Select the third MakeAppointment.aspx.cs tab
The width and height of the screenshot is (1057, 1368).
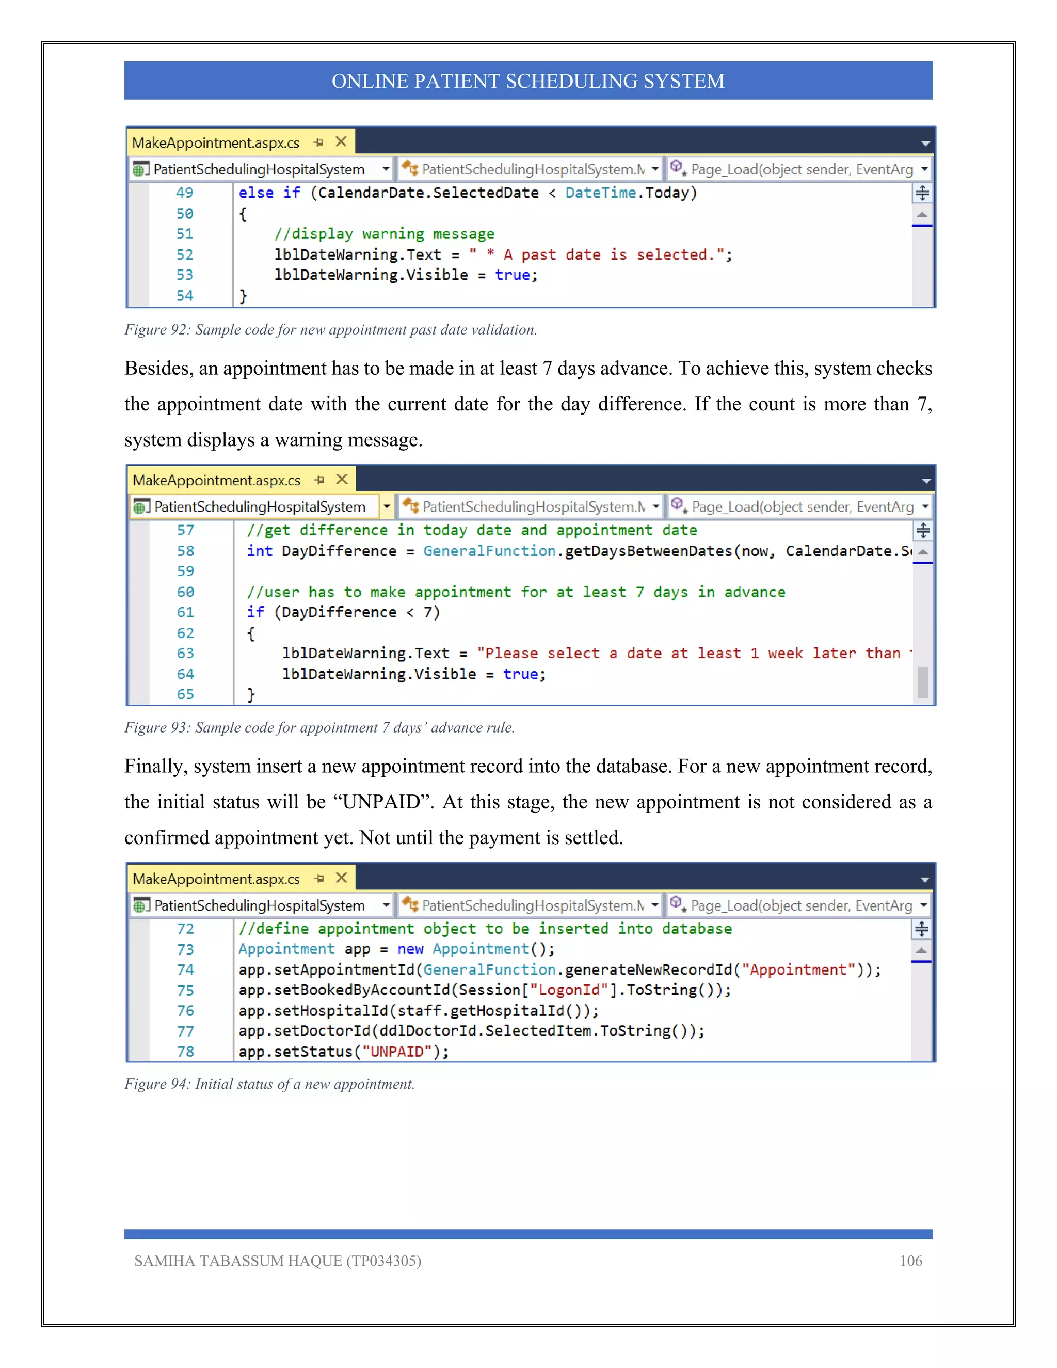coord(216,879)
